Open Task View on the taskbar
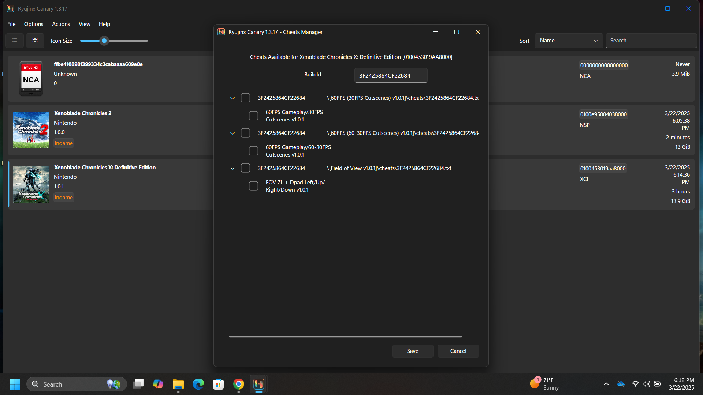Image resolution: width=703 pixels, height=395 pixels. pos(138,384)
